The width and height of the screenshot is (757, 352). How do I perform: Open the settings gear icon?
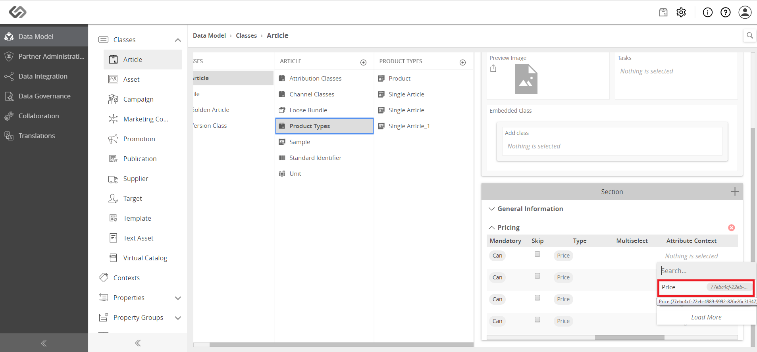(681, 12)
